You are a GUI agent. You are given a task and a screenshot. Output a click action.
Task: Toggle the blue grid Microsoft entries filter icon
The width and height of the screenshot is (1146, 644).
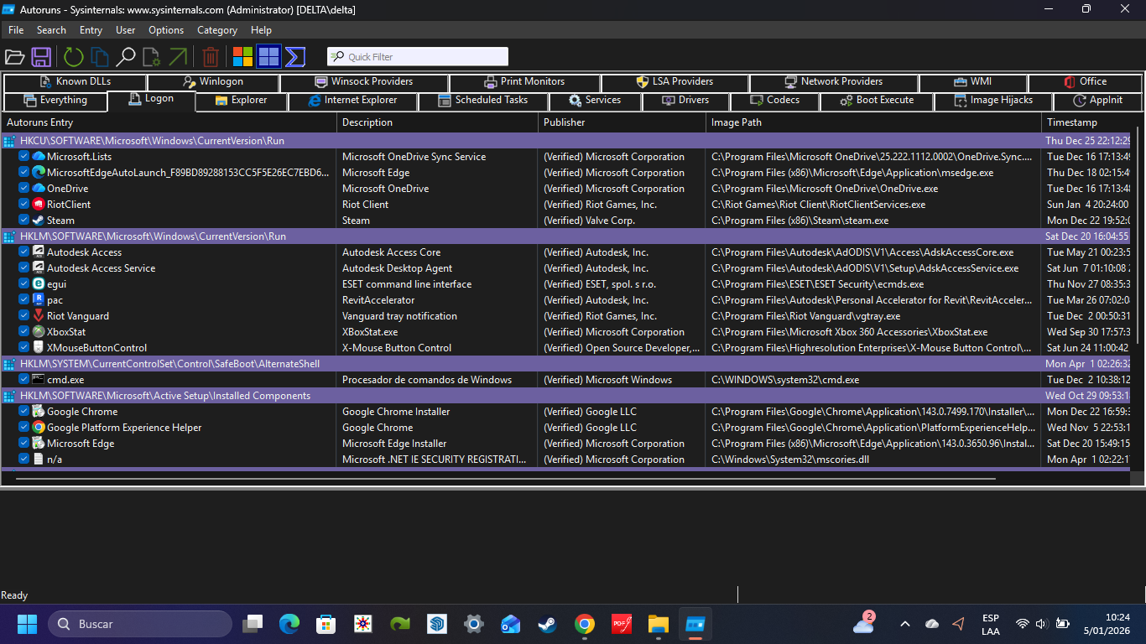(268, 57)
